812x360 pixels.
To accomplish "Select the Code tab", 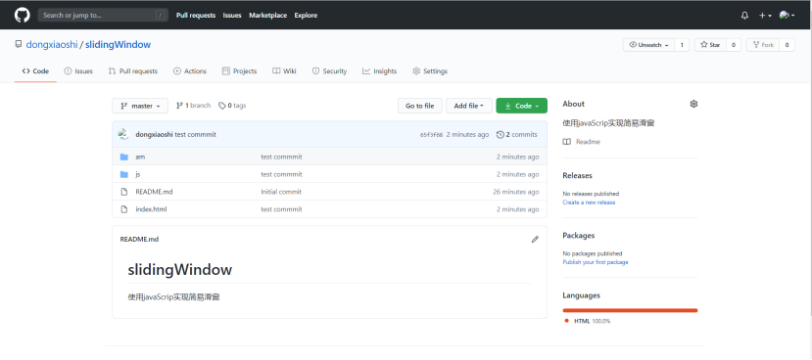I will (x=35, y=71).
